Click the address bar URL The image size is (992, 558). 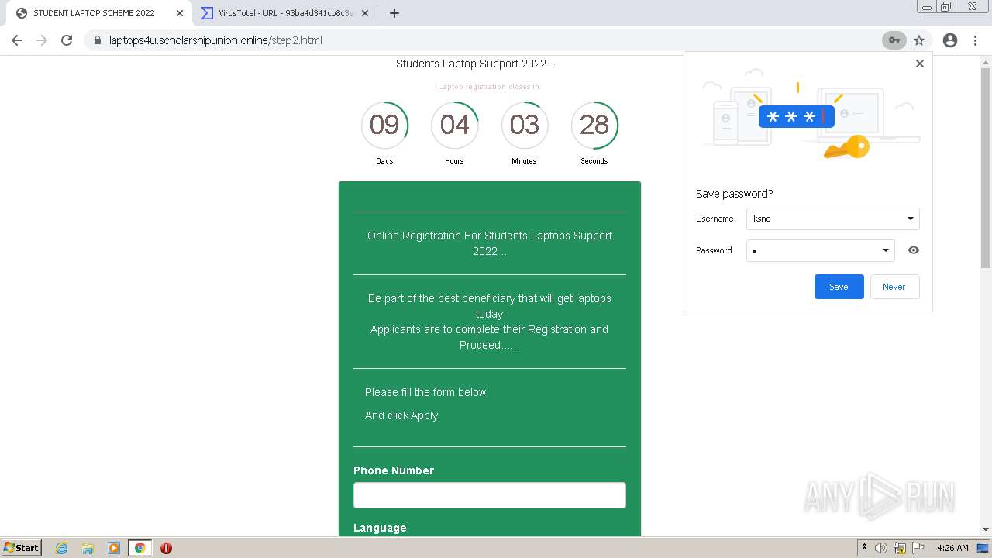[x=215, y=40]
